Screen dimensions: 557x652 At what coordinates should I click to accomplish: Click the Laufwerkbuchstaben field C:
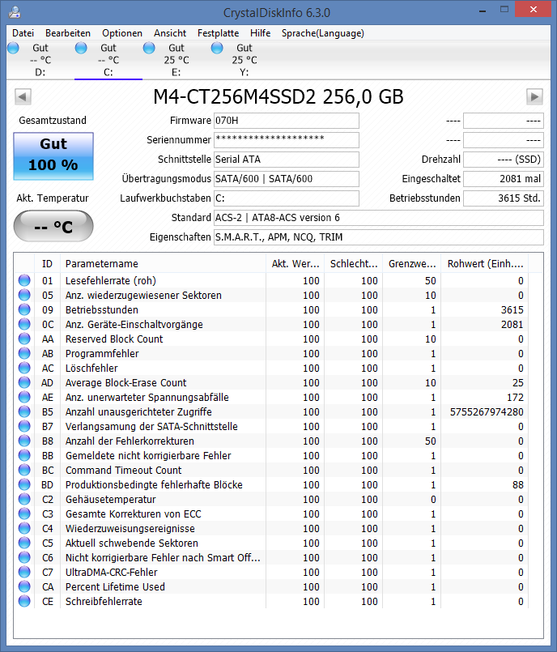point(287,198)
